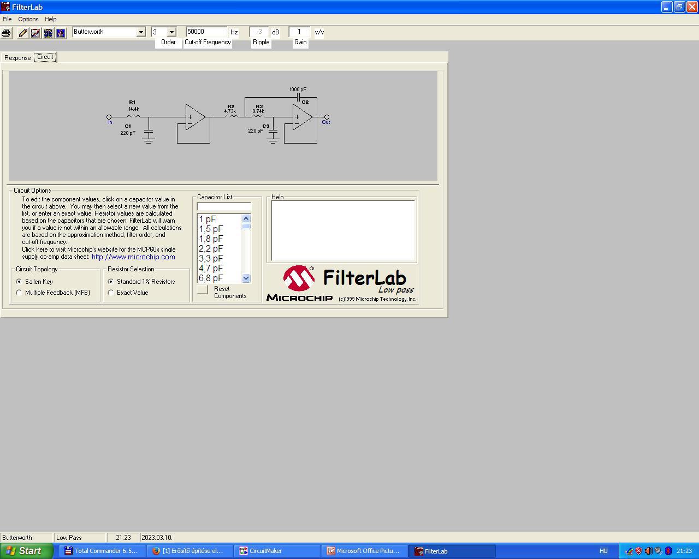
Task: Choose Exact Value resistor option
Action: tap(111, 293)
